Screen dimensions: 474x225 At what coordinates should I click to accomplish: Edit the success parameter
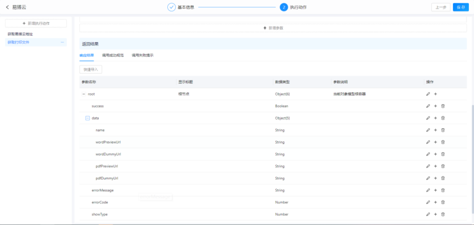click(x=428, y=106)
